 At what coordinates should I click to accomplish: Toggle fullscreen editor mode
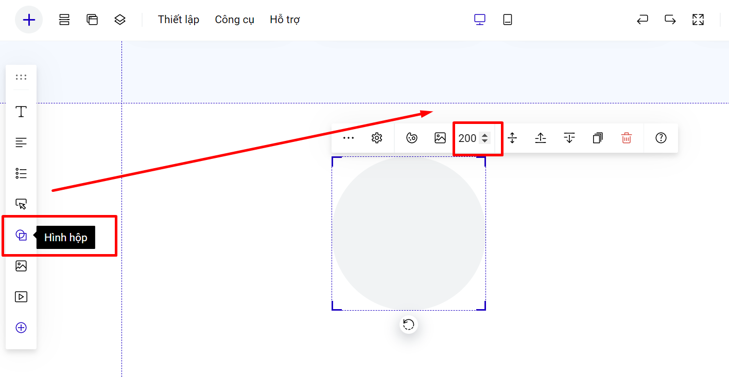[x=698, y=20]
